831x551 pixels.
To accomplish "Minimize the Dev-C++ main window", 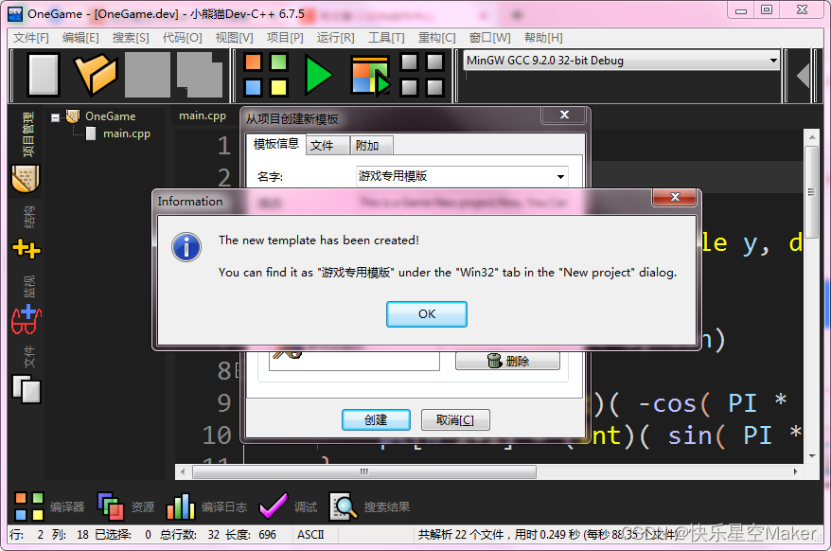I will pos(741,9).
